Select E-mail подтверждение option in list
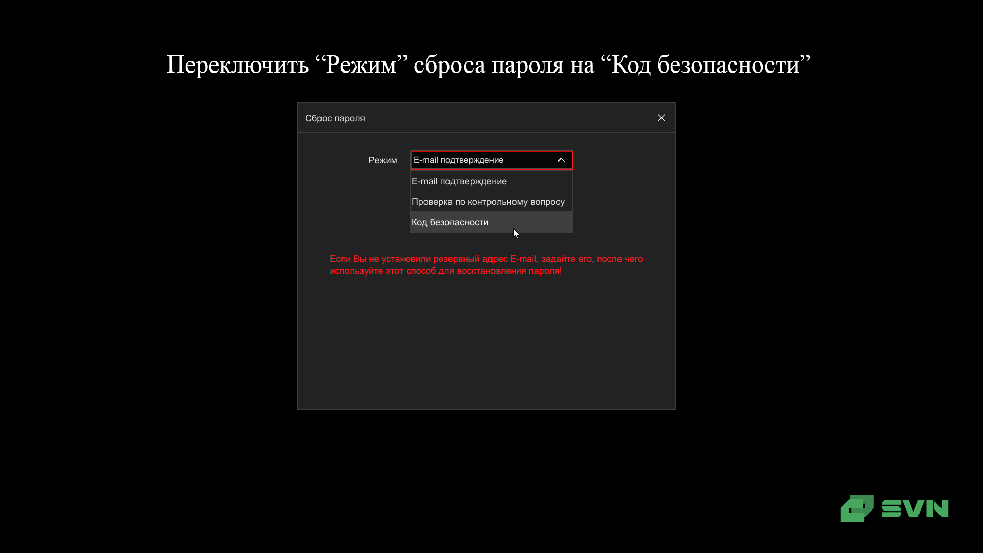This screenshot has width=983, height=553. (x=459, y=181)
